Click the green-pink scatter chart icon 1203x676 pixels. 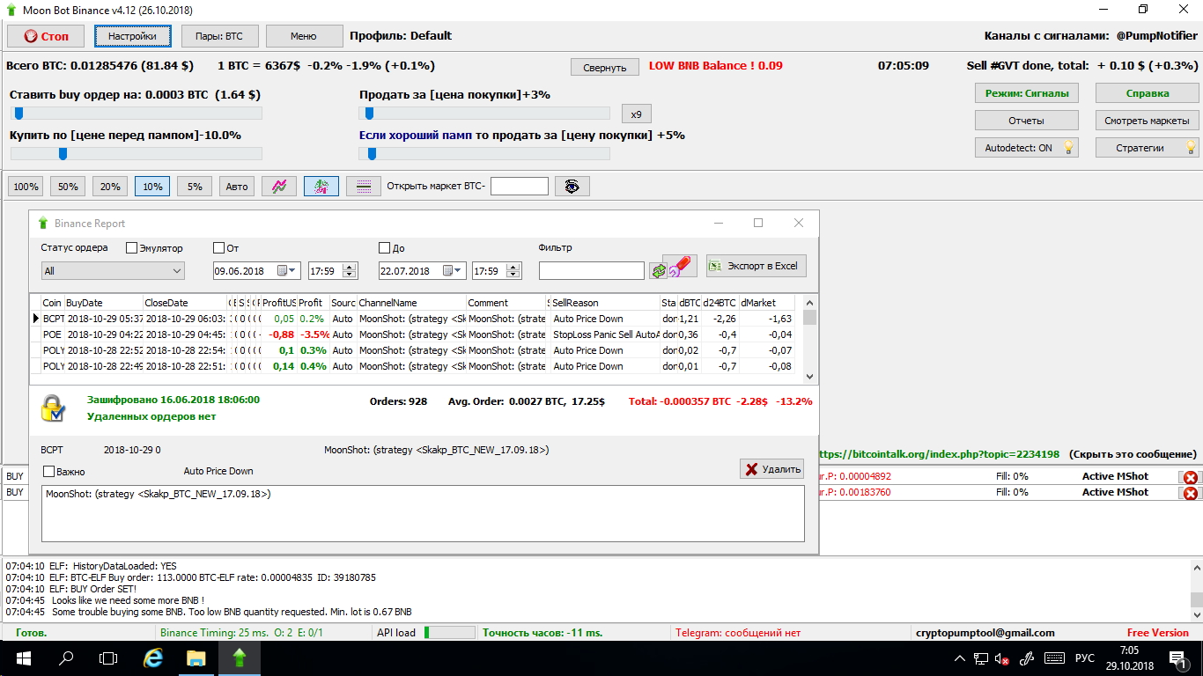(321, 187)
